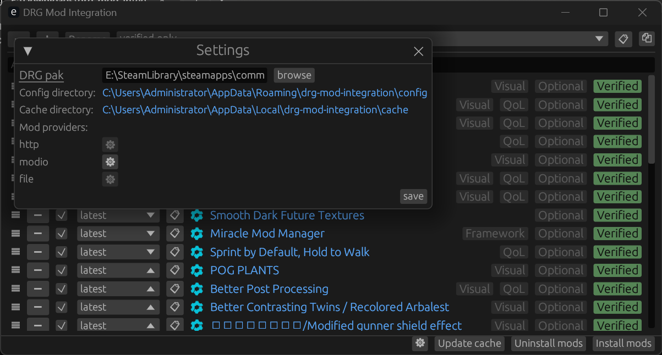Grab the reorder handle for POG PLANTS
Viewport: 662px width, 355px height.
(x=15, y=270)
